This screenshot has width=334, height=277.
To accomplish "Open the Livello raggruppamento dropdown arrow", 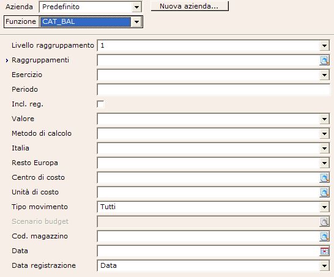I will click(x=324, y=46).
